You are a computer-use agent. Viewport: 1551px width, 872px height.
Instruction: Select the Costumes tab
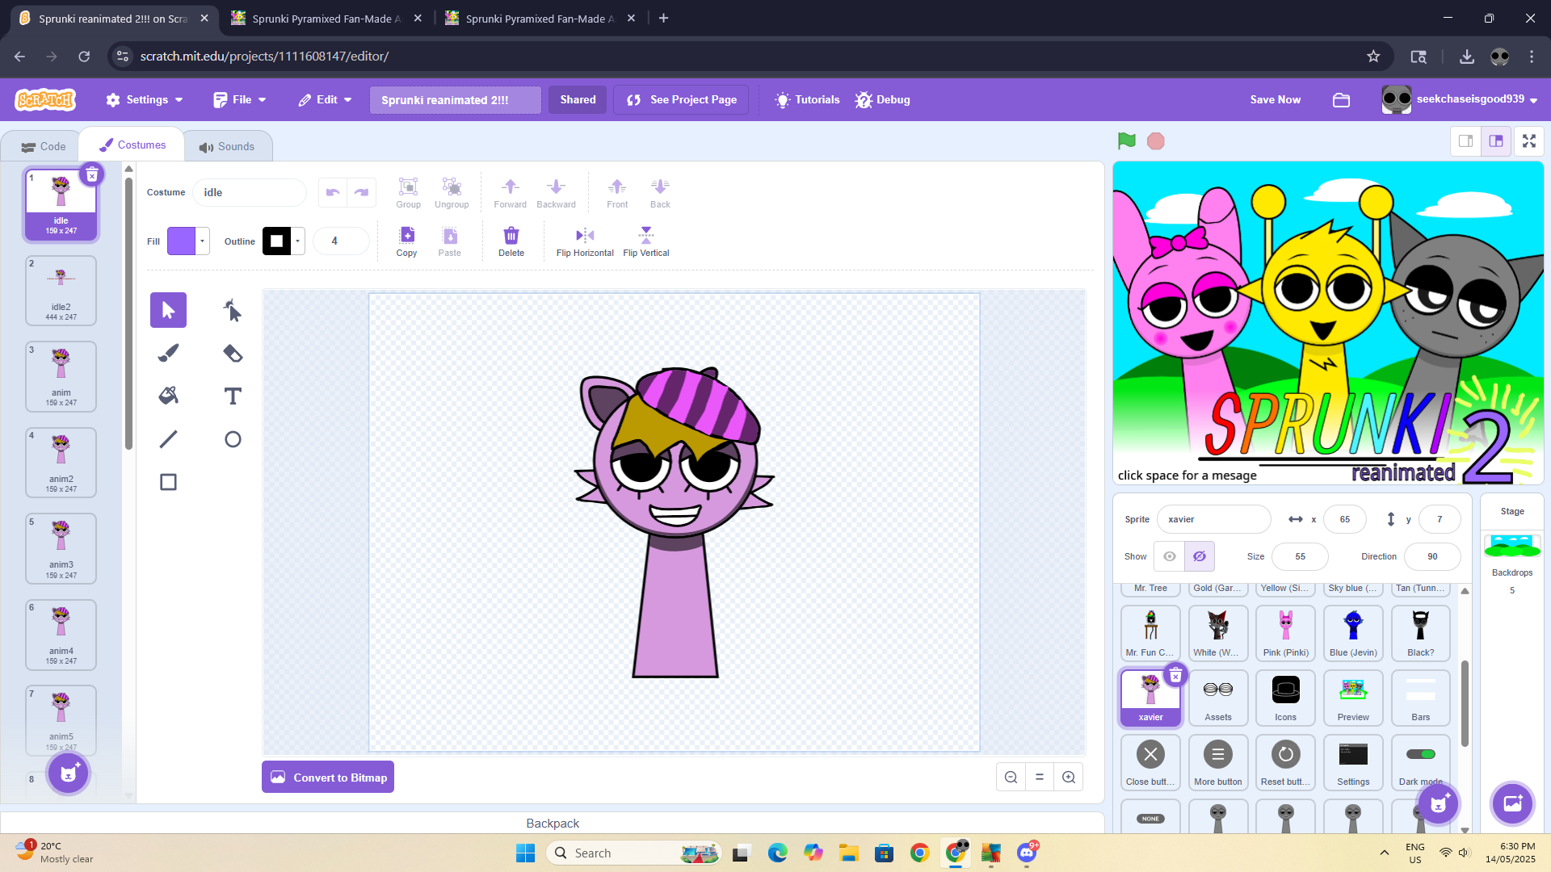tap(132, 145)
